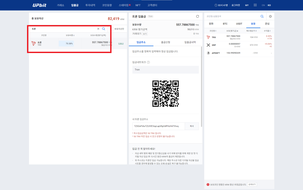Image resolution: width=303 pixels, height=190 pixels.
Task: Open the 투자내역 menu
Action: pos(90,5)
